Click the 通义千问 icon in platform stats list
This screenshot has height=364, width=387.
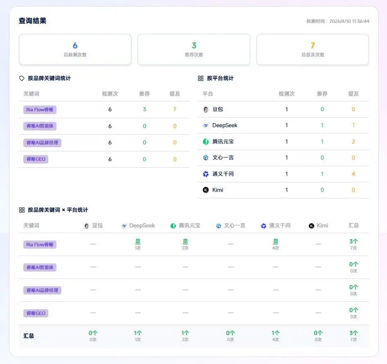click(206, 174)
